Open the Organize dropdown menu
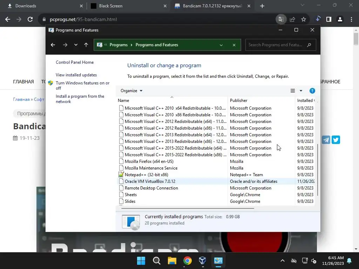This screenshot has width=359, height=269. (x=131, y=91)
